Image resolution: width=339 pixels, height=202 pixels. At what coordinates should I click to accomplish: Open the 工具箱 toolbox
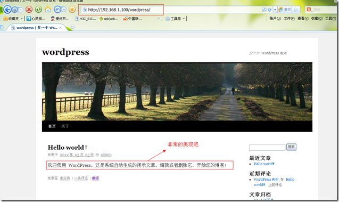coord(173,19)
